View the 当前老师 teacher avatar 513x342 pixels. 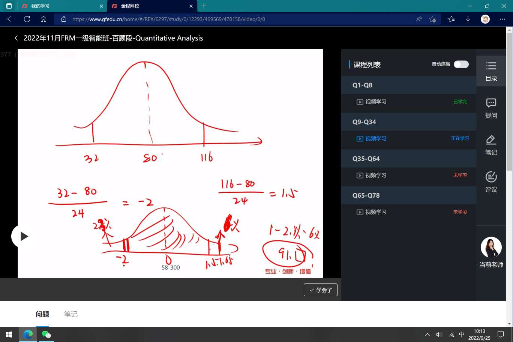click(x=491, y=247)
